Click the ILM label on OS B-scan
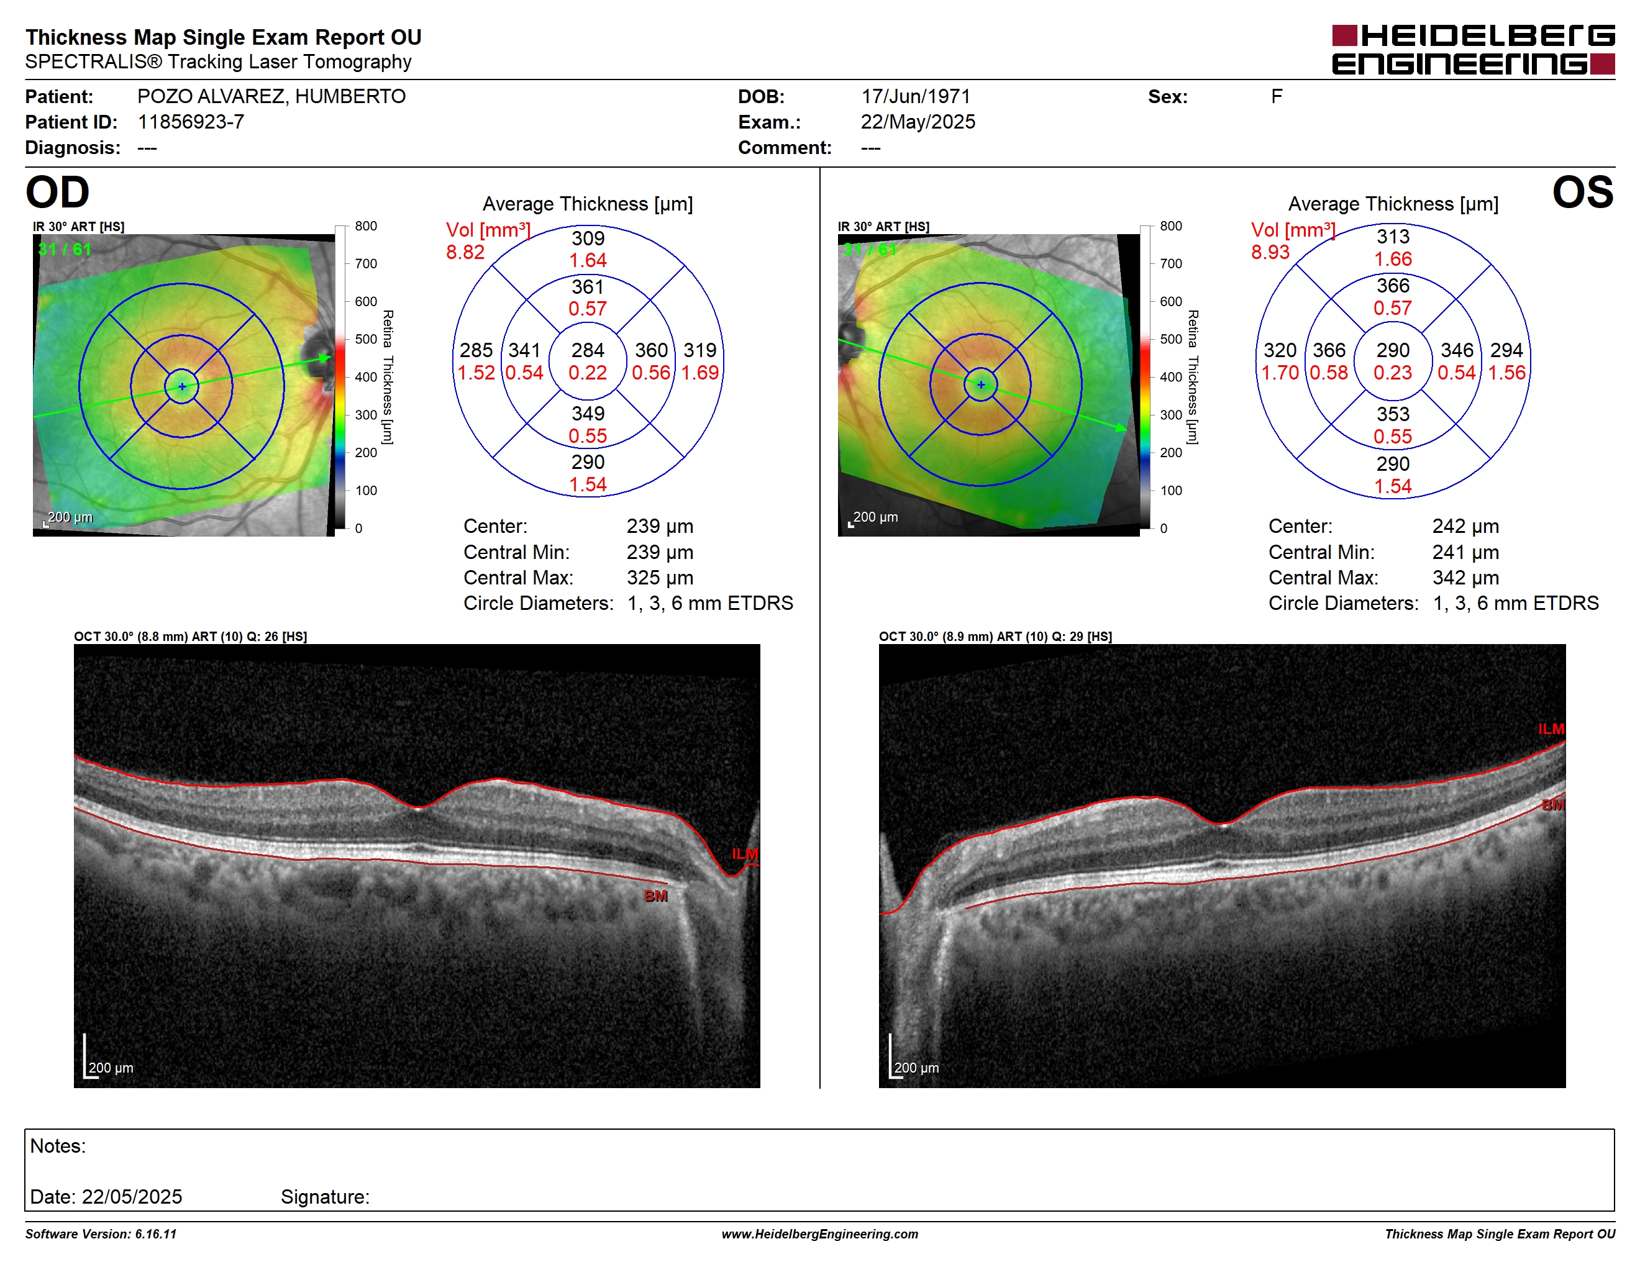 click(x=1551, y=730)
